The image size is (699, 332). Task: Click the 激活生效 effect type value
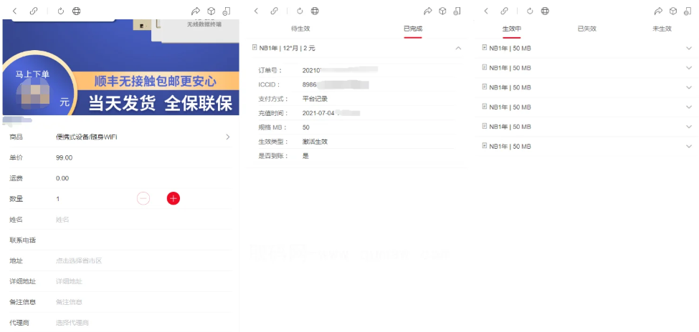click(315, 142)
